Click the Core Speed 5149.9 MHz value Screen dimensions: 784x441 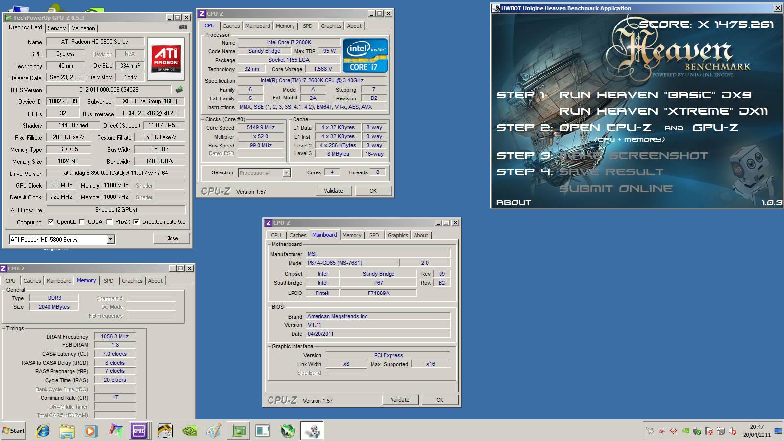pos(261,127)
